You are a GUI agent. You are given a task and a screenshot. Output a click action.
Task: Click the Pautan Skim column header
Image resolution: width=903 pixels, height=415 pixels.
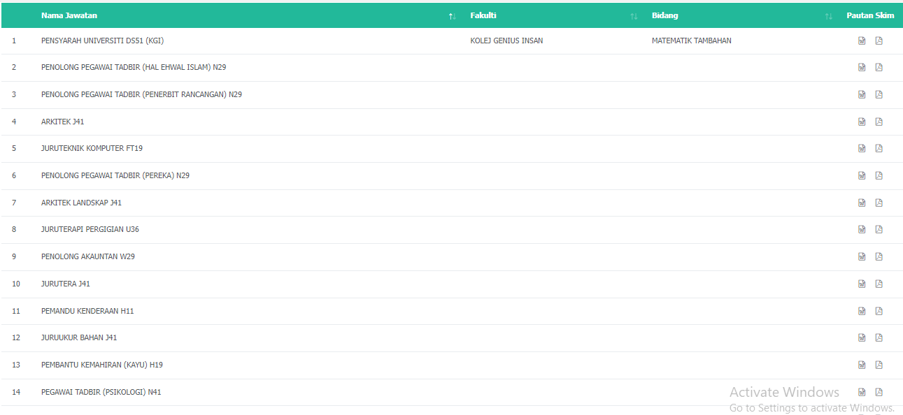(870, 15)
